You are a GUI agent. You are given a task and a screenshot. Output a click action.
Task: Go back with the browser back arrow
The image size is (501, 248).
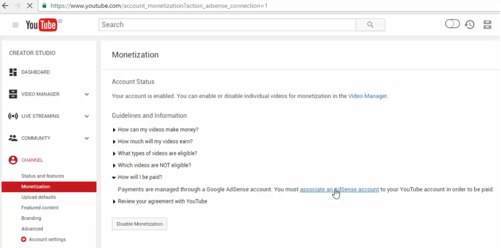pyautogui.click(x=5, y=6)
